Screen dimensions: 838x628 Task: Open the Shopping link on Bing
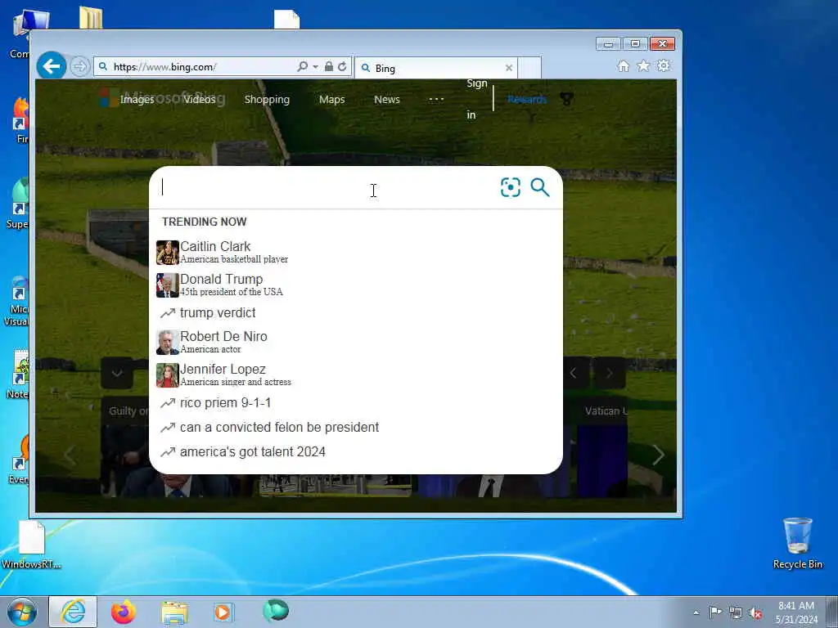tap(267, 99)
